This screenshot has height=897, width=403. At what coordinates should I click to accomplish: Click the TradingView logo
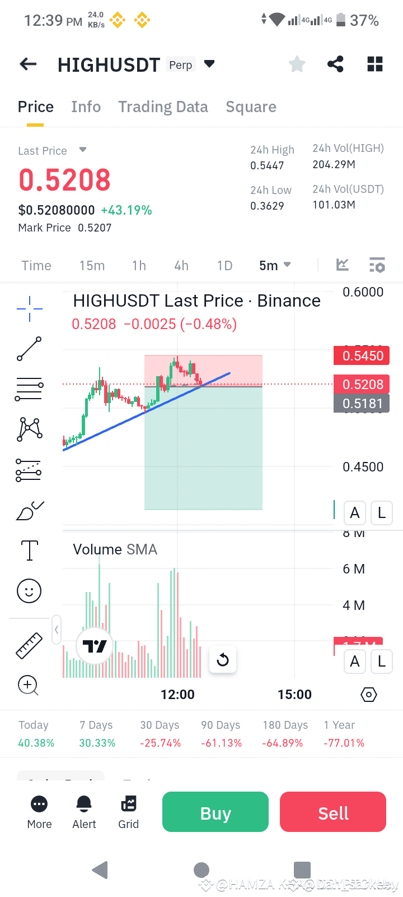point(95,646)
